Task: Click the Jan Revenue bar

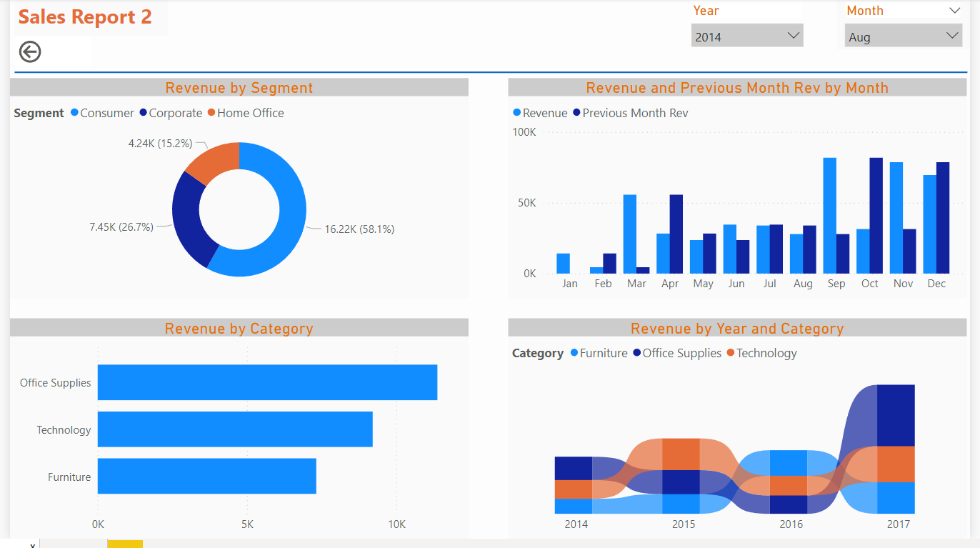Action: click(x=563, y=264)
